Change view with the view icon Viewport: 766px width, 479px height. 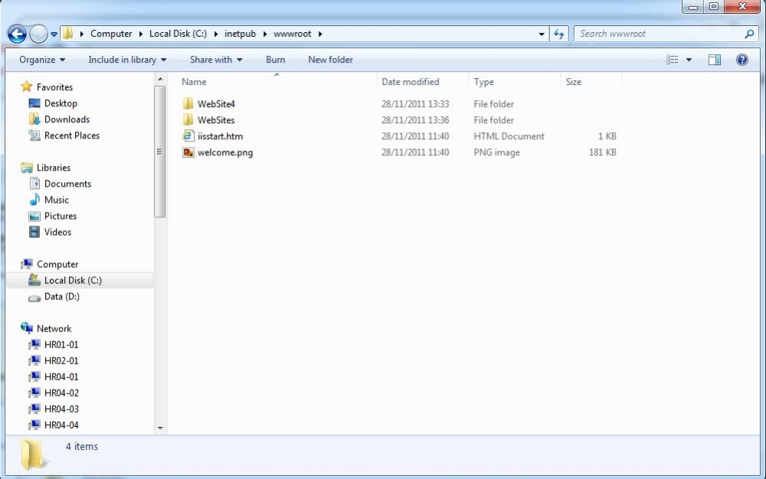(673, 60)
